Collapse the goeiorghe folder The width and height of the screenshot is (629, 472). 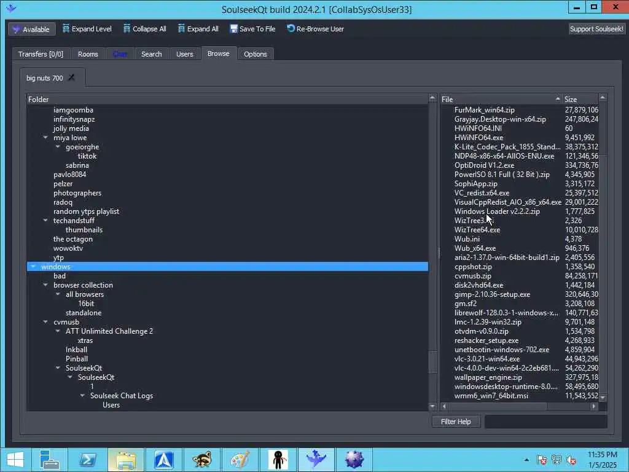58,147
